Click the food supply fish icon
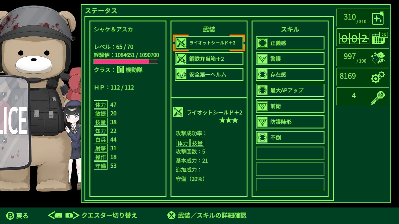Image resolution: width=399 pixels, height=224 pixels. point(377,58)
